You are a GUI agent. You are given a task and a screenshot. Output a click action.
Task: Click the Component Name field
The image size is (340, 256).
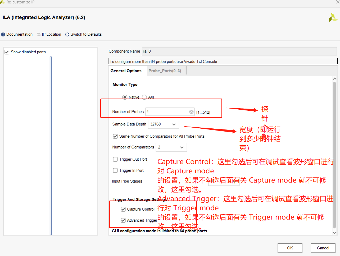(x=239, y=51)
